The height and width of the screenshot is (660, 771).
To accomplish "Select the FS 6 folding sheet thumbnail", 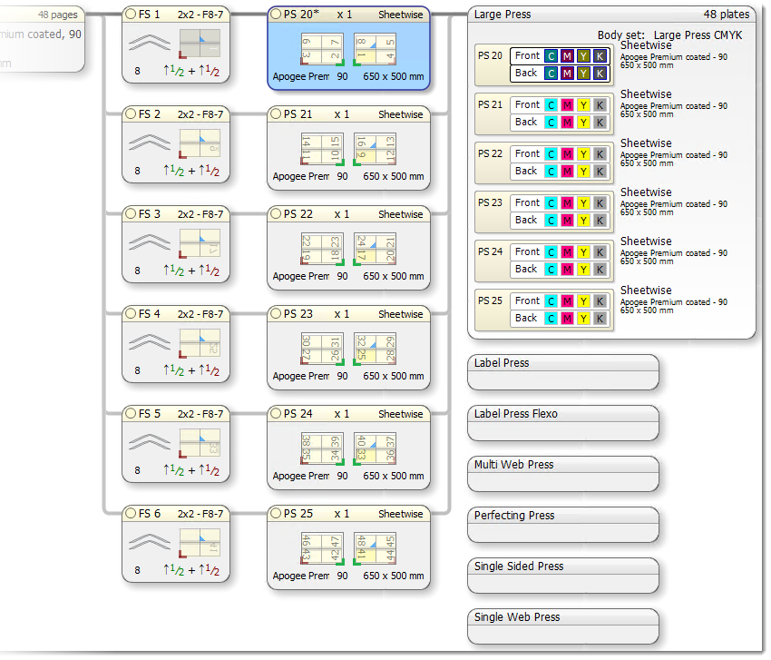I will tap(200, 543).
